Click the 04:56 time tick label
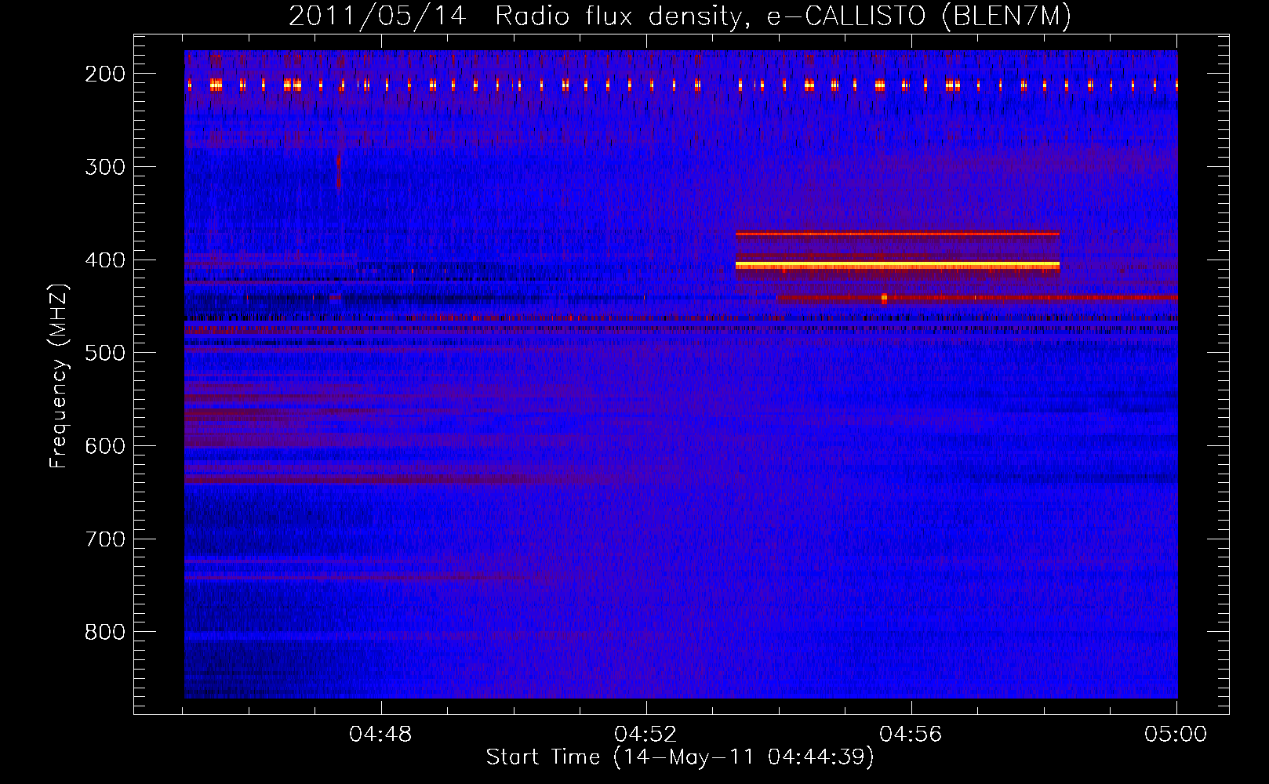The width and height of the screenshot is (1269, 784). click(x=911, y=735)
